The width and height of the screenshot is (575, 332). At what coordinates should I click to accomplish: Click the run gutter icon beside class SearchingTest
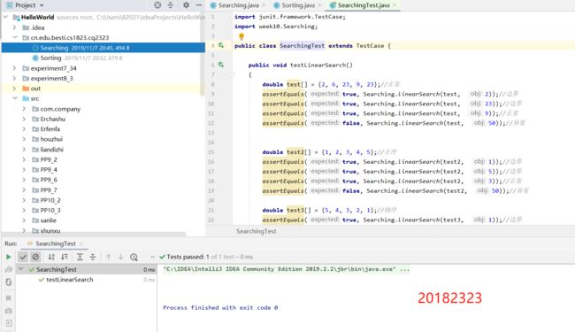click(221, 45)
